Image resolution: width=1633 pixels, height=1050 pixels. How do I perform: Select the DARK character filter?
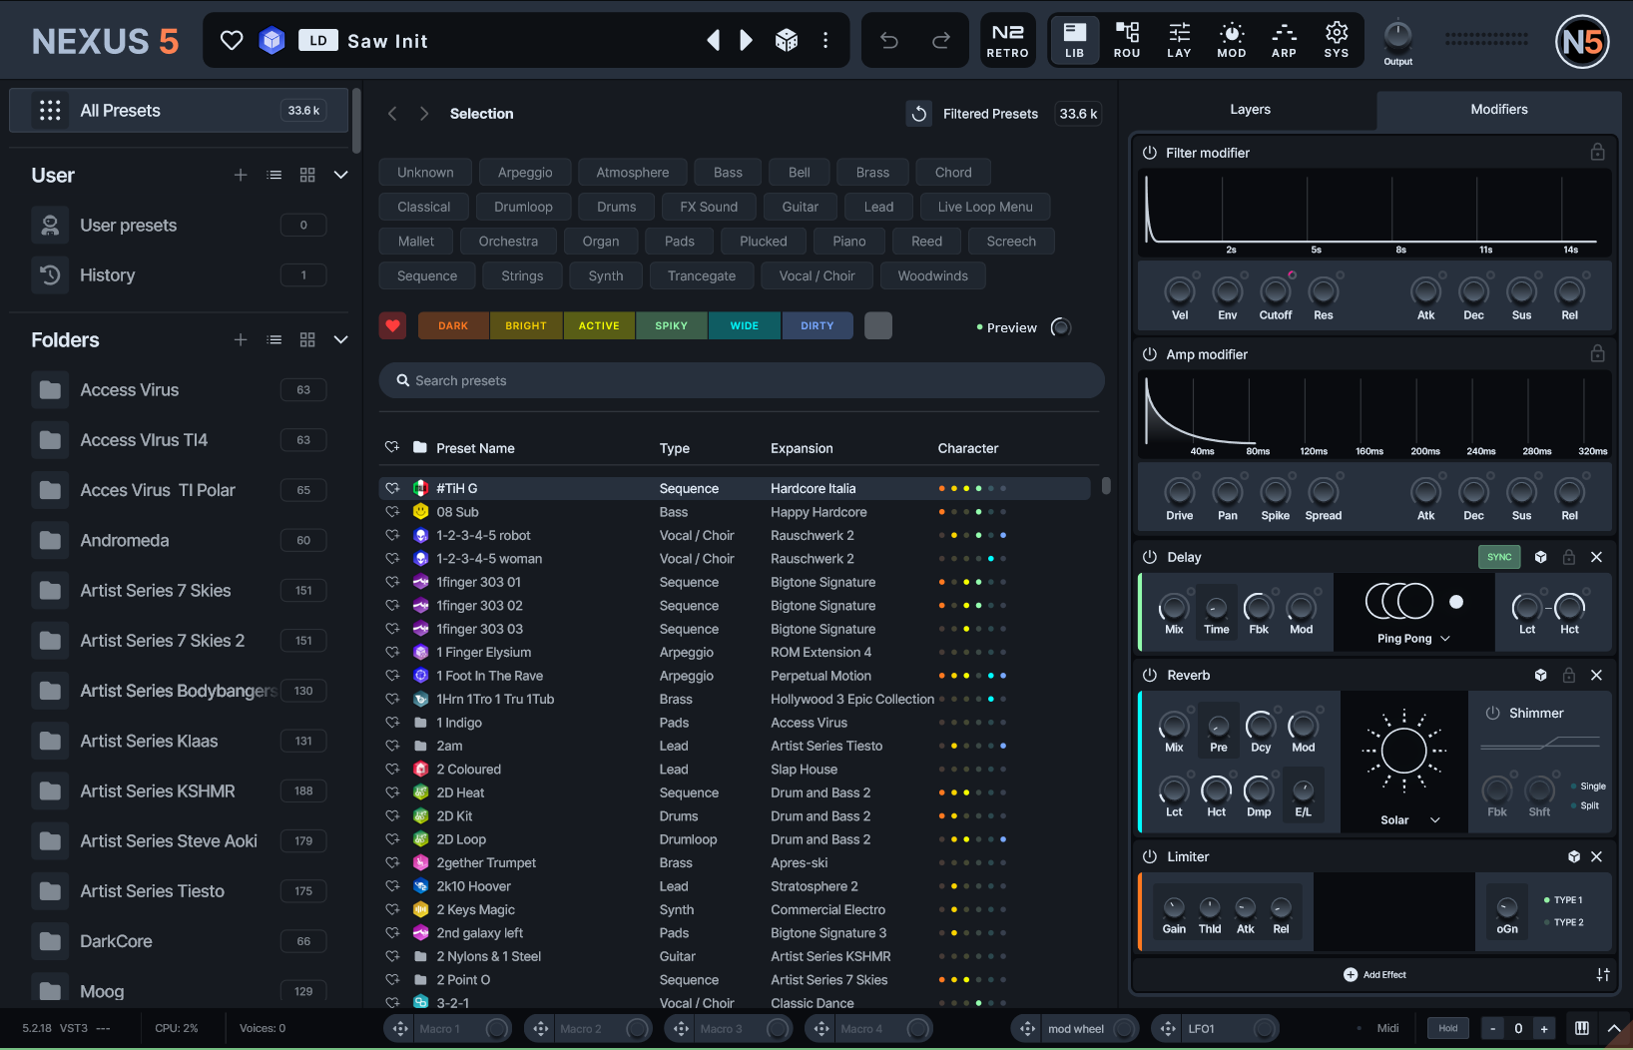click(453, 325)
